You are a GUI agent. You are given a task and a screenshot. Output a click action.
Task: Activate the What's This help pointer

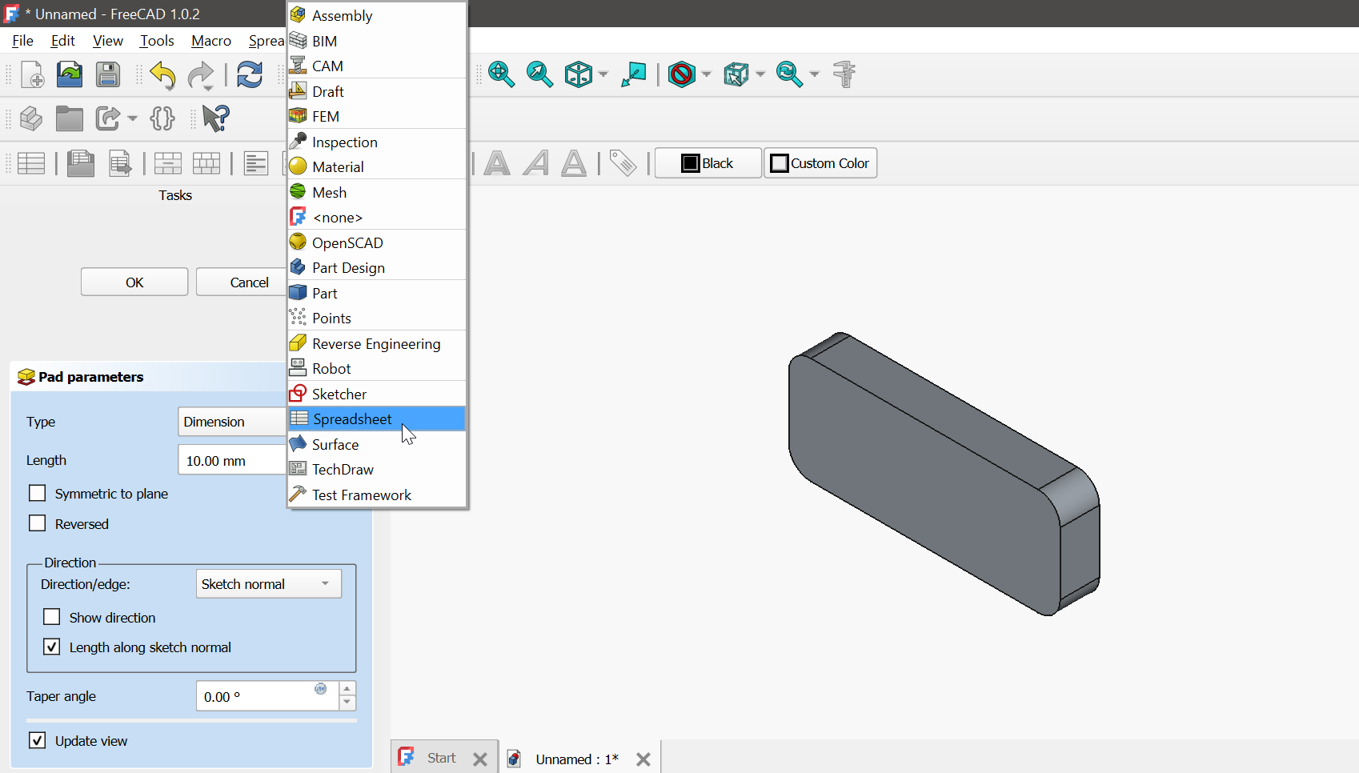[x=215, y=118]
